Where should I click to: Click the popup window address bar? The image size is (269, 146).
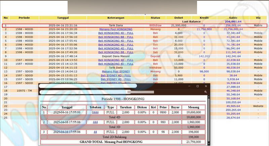click(87, 92)
